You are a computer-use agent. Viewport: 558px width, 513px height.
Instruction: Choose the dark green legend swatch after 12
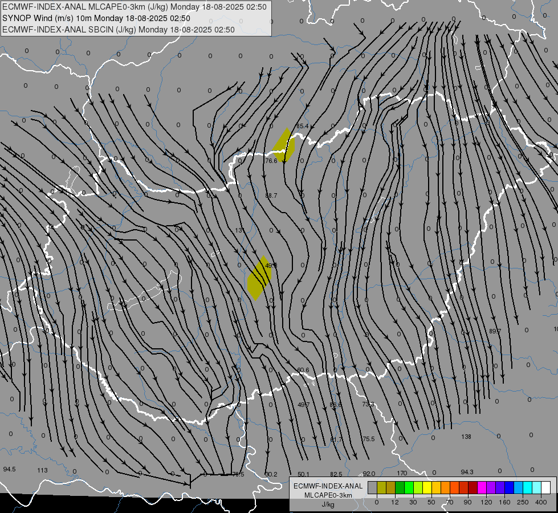pos(400,487)
